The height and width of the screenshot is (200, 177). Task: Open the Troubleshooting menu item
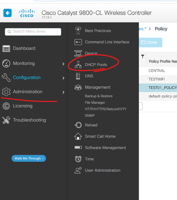pyautogui.click(x=29, y=120)
